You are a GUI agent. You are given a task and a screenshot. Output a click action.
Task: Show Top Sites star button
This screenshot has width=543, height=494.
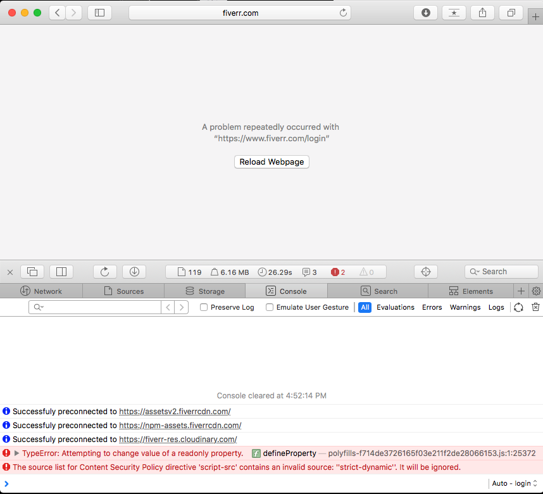coord(454,13)
